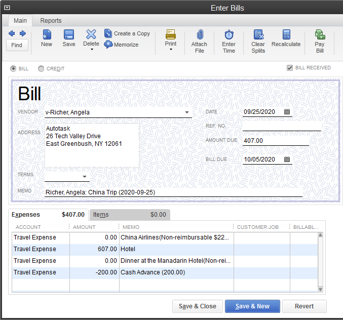Click the Find button

[17, 45]
